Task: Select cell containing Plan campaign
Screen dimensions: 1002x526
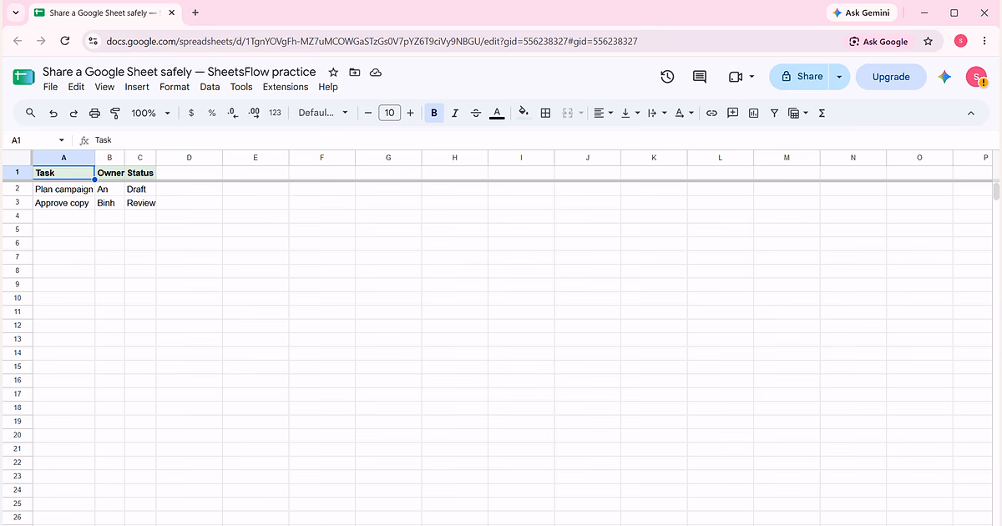Action: coord(63,190)
